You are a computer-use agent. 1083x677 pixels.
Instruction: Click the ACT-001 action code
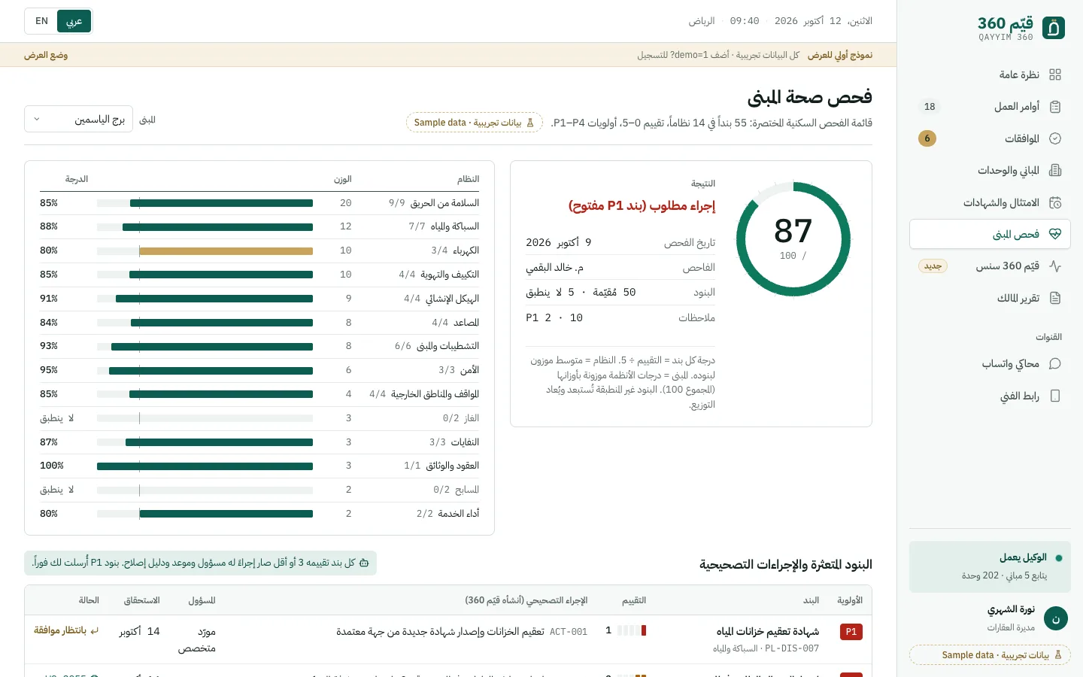point(569,632)
